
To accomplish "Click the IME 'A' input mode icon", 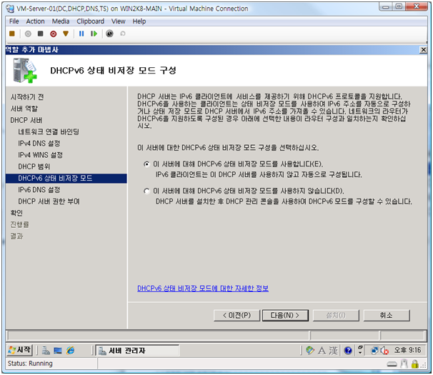I will pos(322,351).
